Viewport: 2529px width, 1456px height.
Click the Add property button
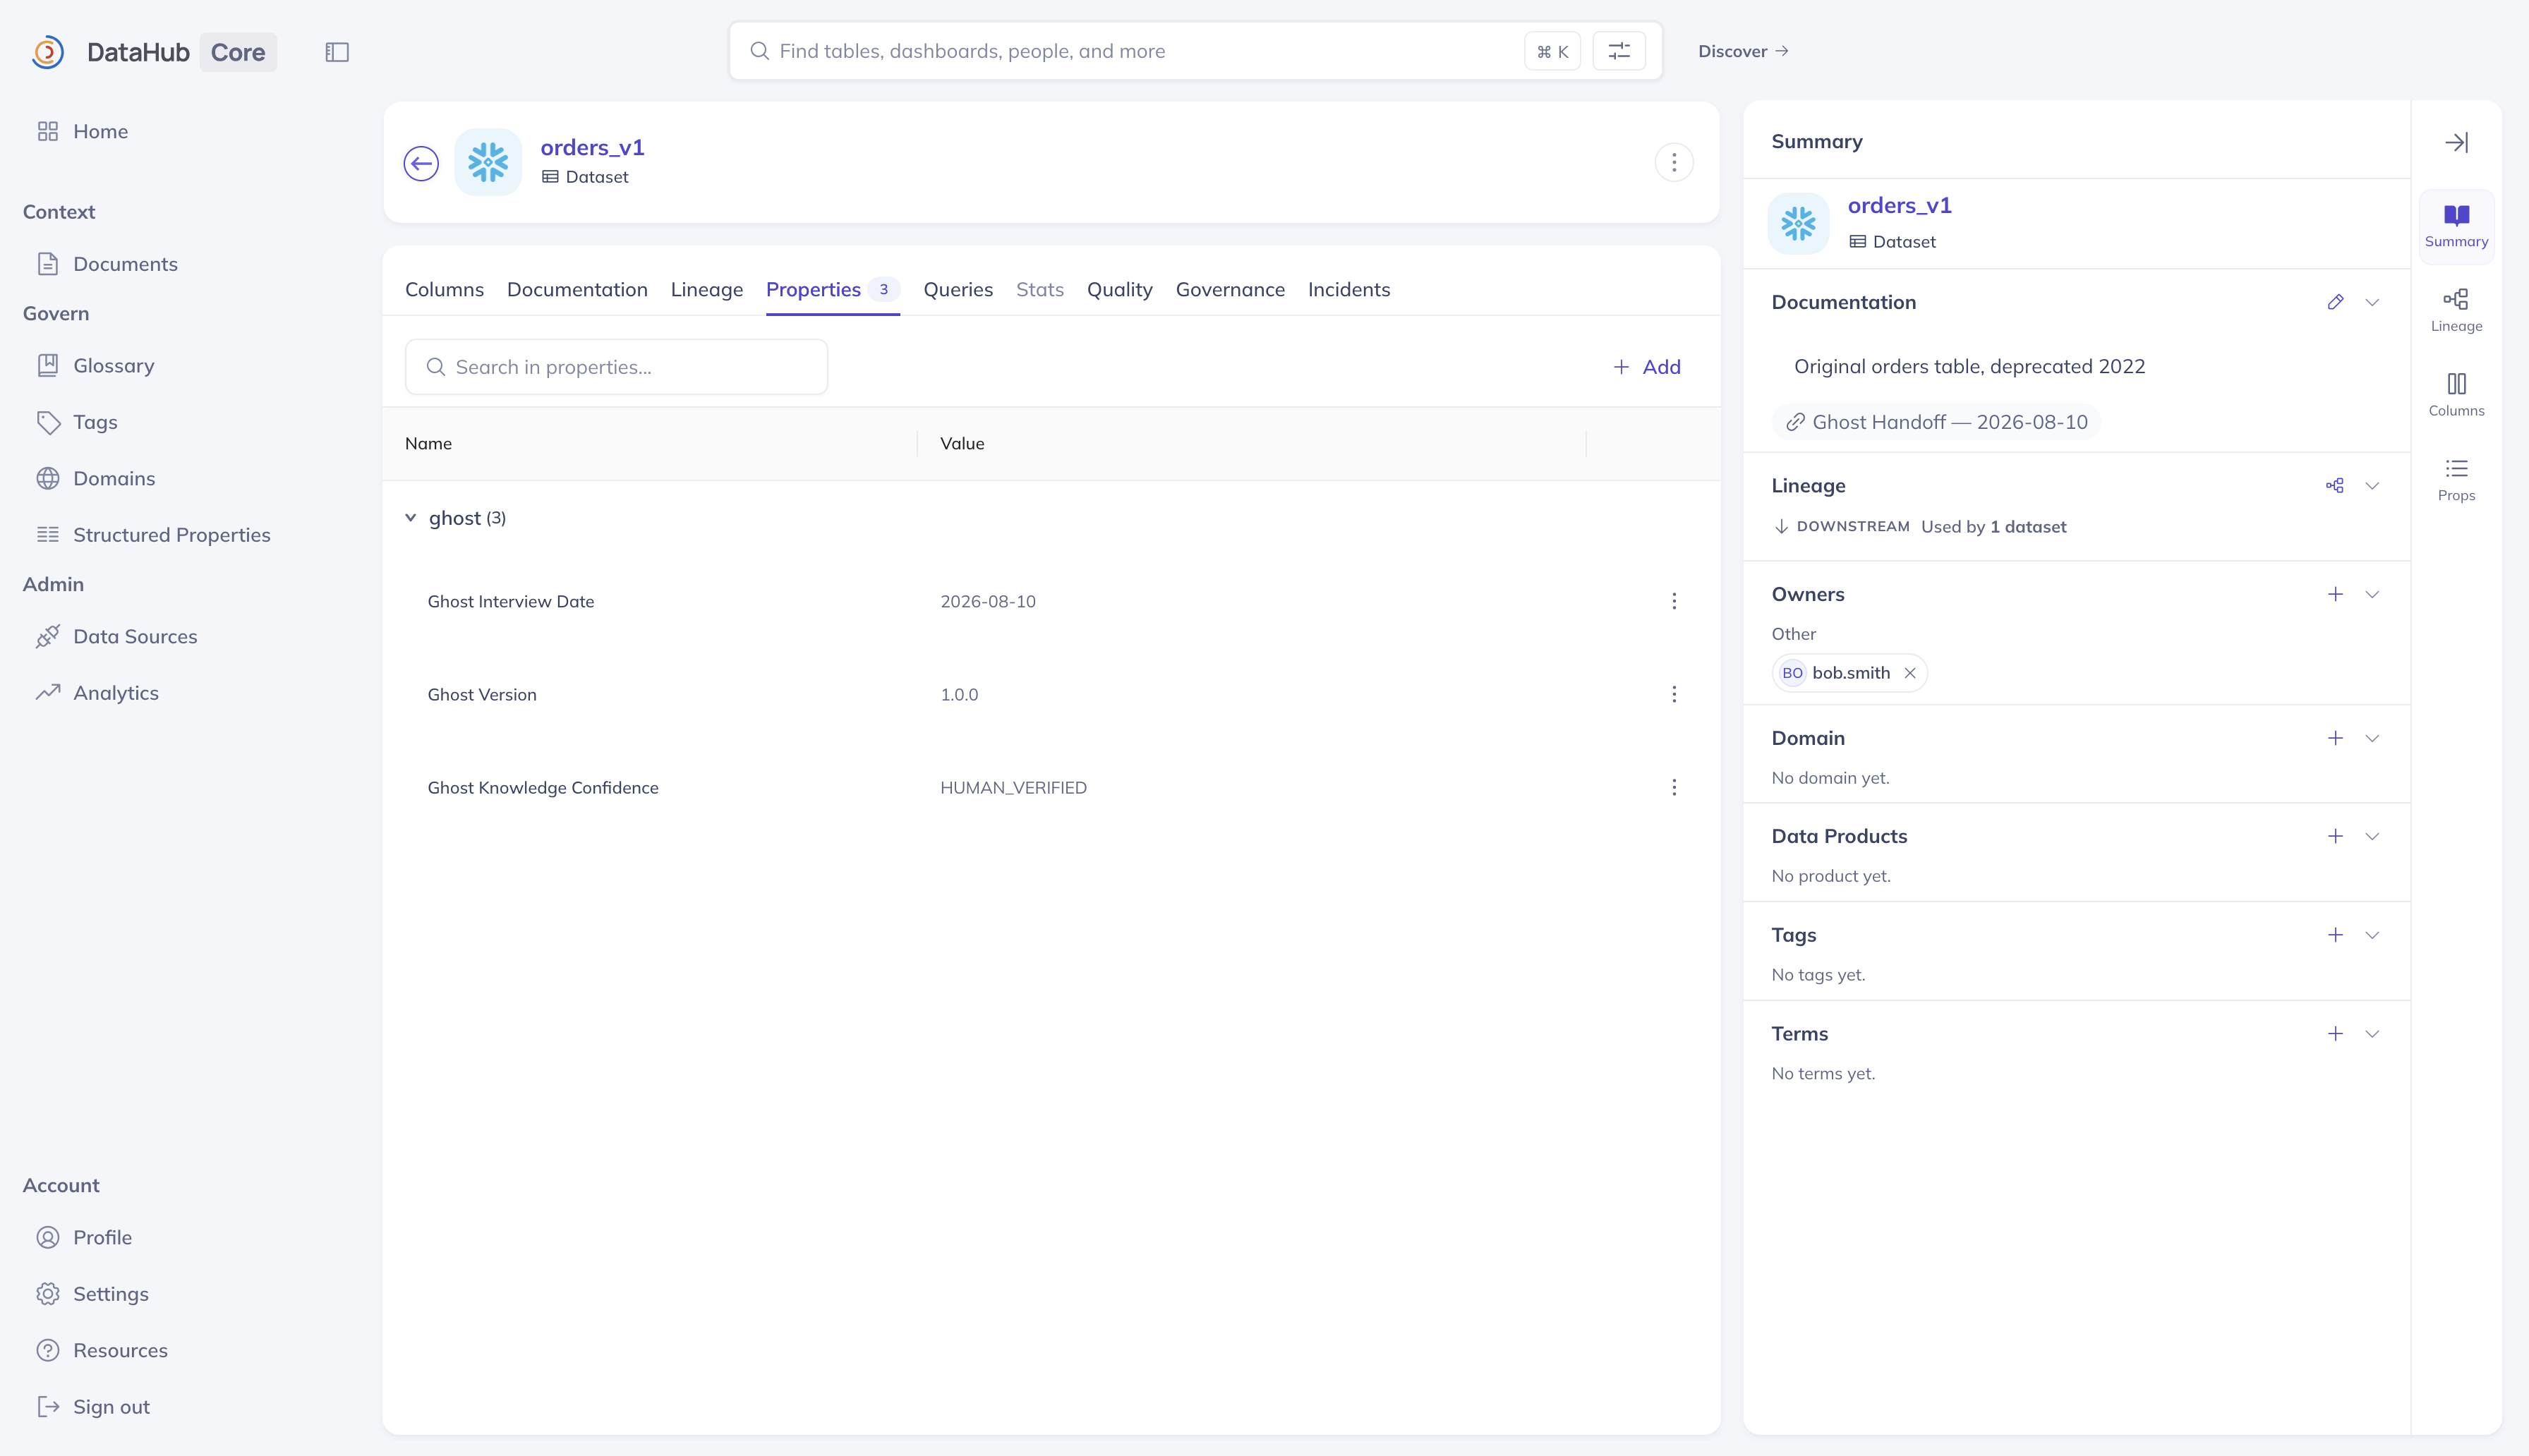click(x=1646, y=367)
